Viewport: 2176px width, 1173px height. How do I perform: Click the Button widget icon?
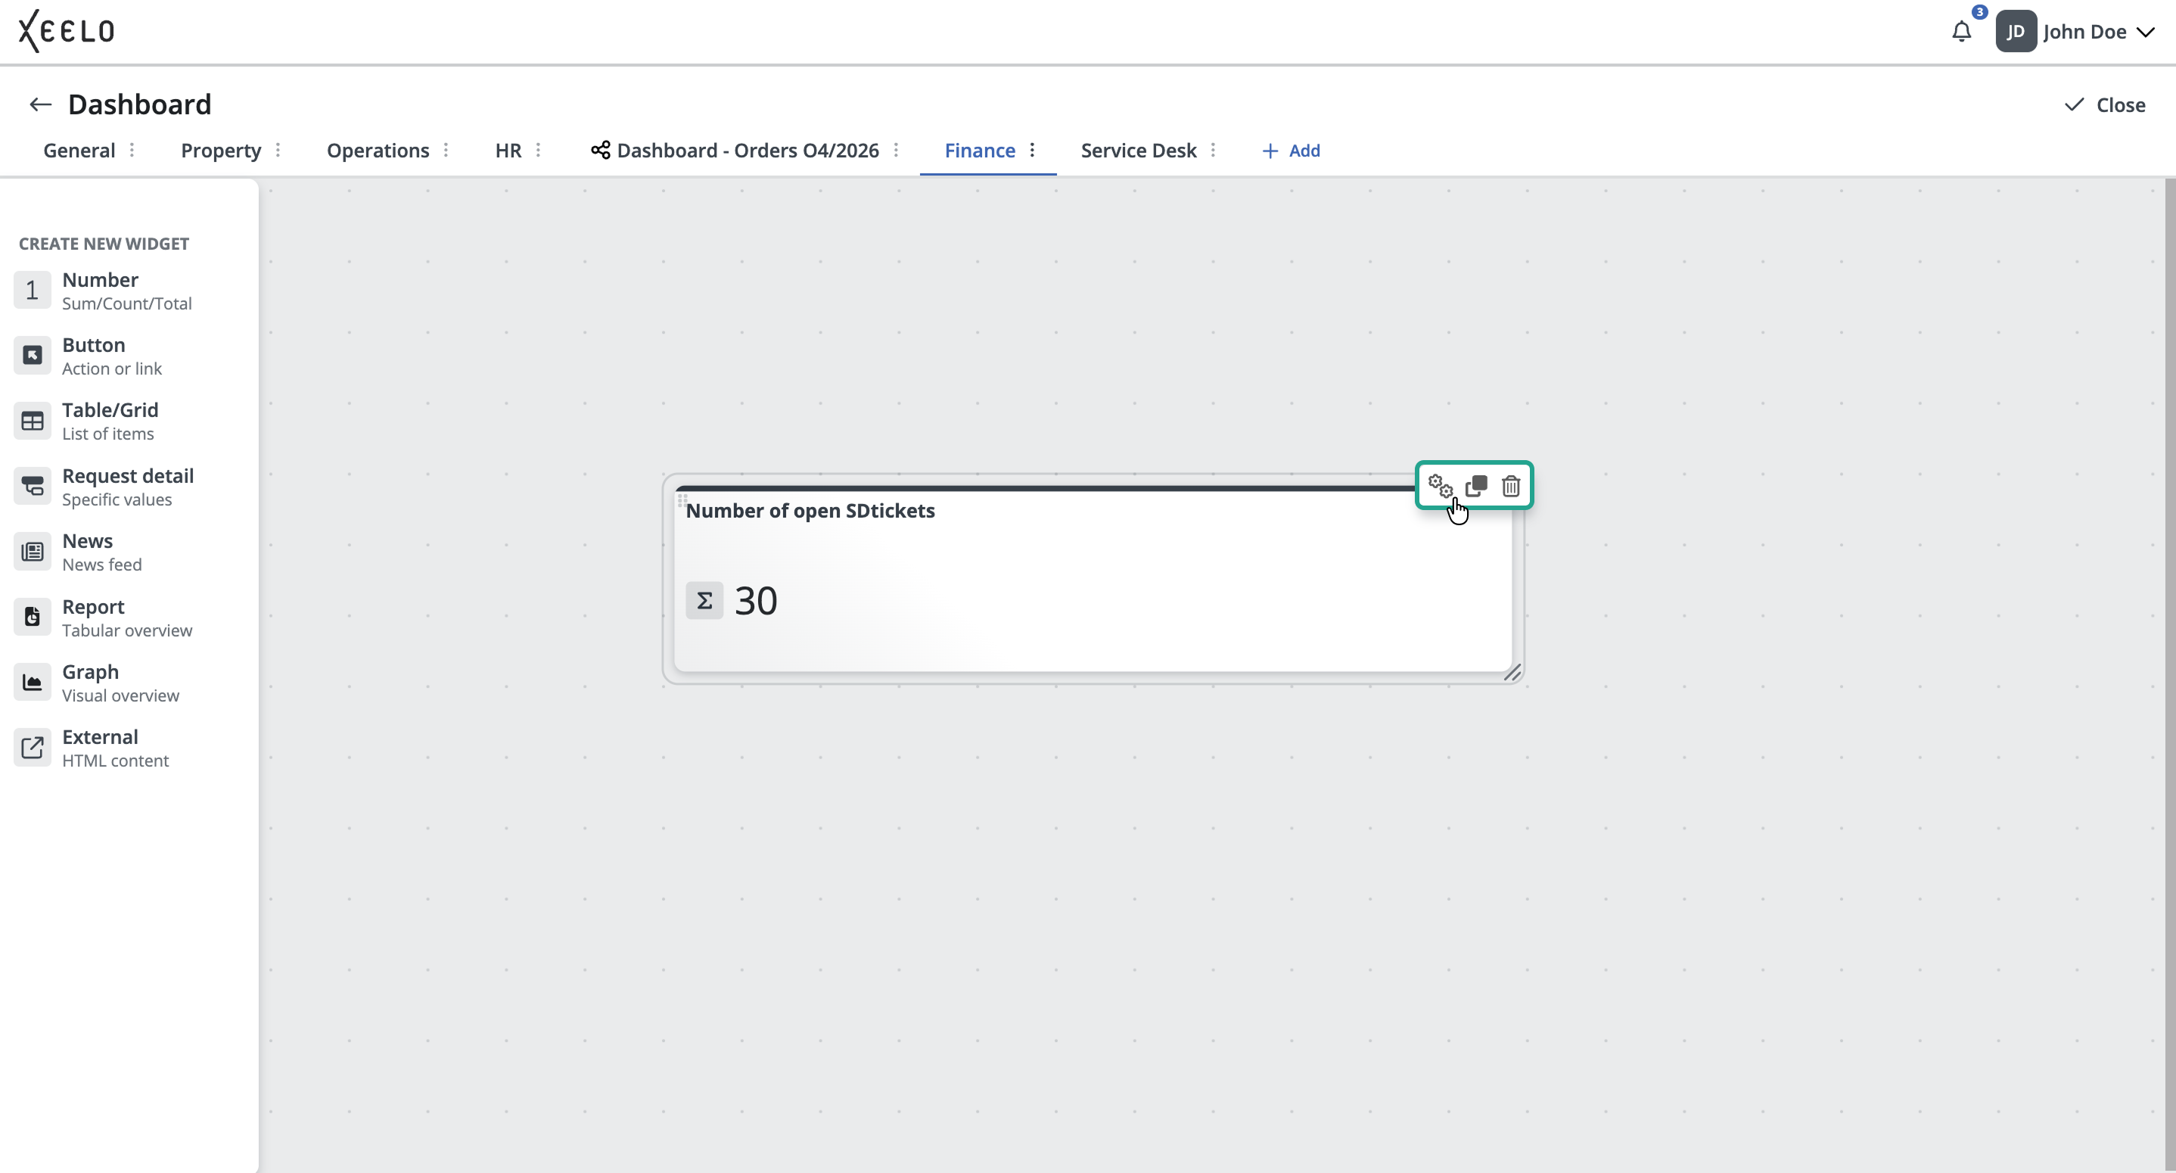point(32,356)
